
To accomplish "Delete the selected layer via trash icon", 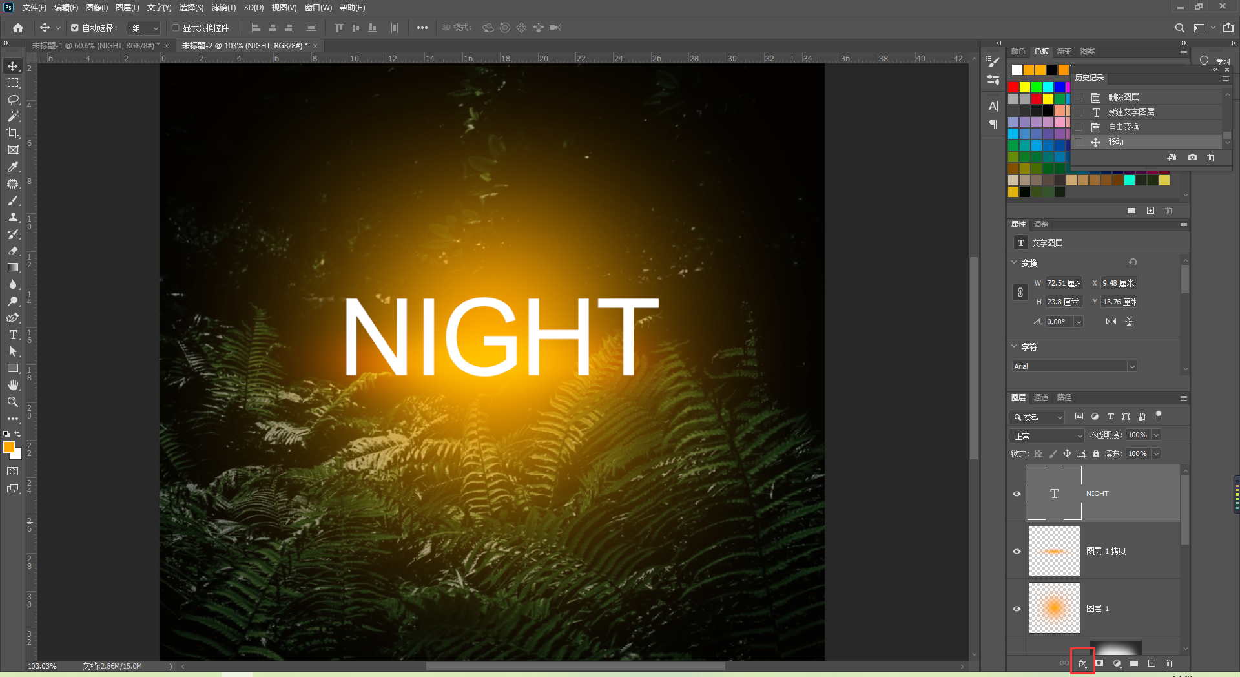I will [x=1168, y=663].
